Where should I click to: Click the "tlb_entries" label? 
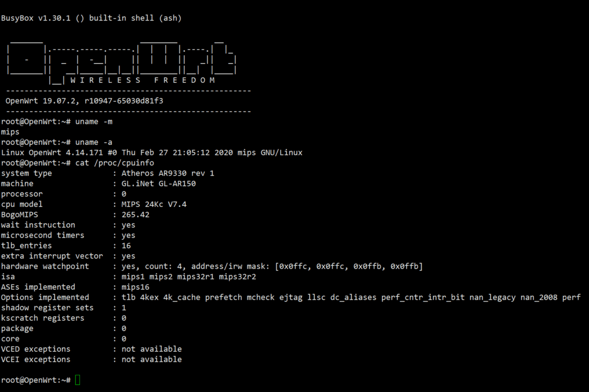(x=26, y=245)
